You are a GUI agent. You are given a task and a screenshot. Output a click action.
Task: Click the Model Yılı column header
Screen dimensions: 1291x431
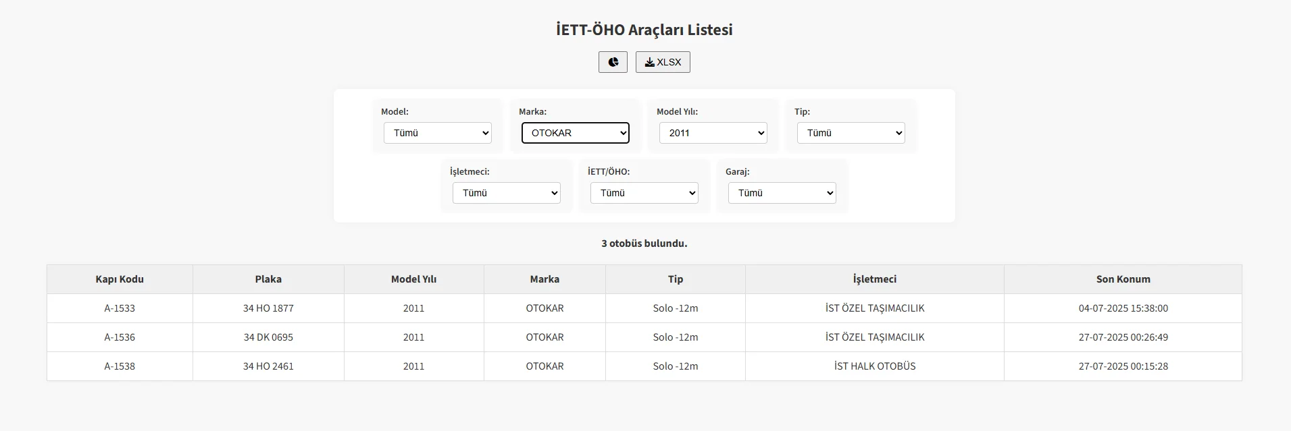(413, 279)
